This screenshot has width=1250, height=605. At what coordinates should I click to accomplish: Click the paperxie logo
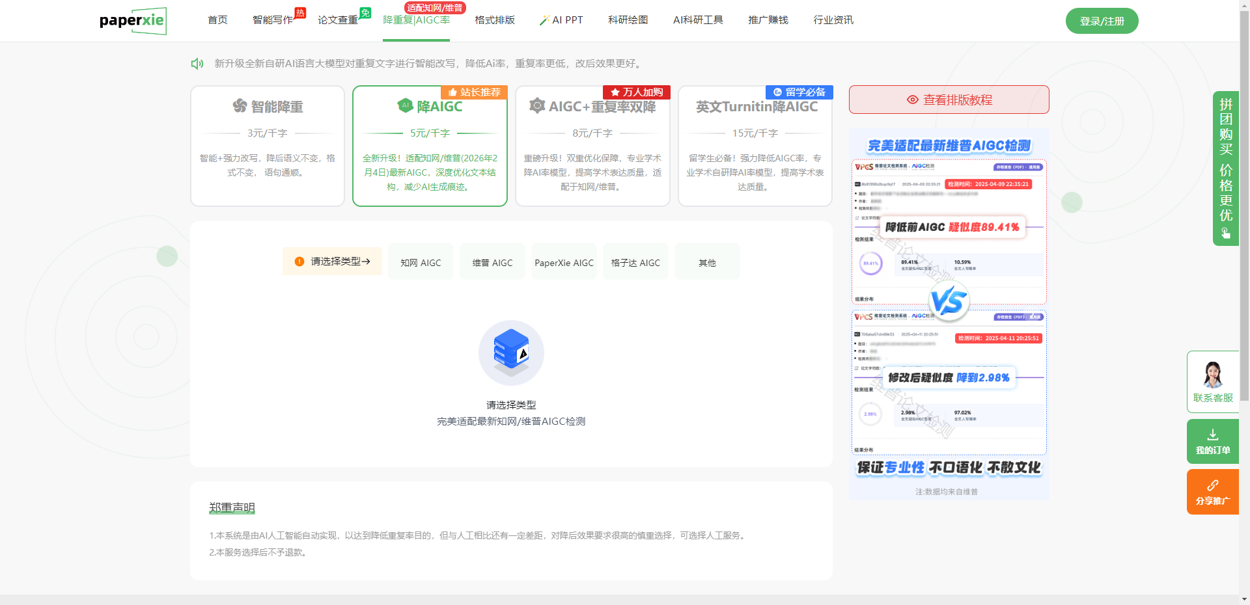click(x=133, y=21)
